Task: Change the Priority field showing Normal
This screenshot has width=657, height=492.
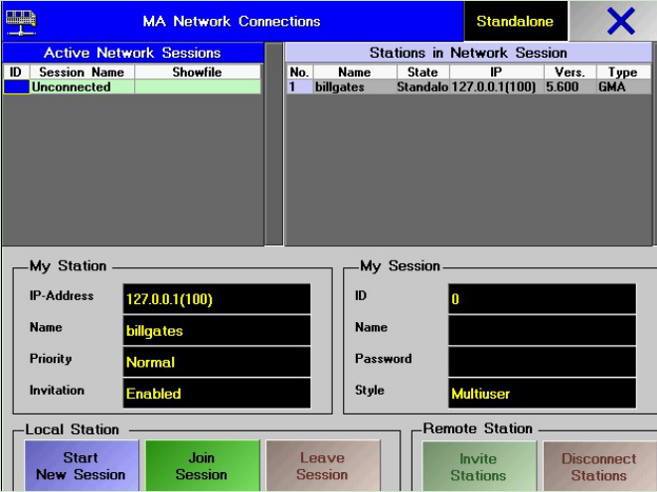Action: tap(217, 362)
